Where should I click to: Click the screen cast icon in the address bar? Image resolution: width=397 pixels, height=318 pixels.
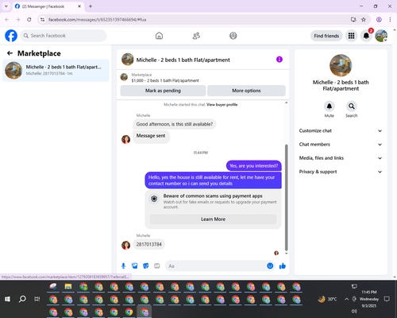(x=353, y=20)
